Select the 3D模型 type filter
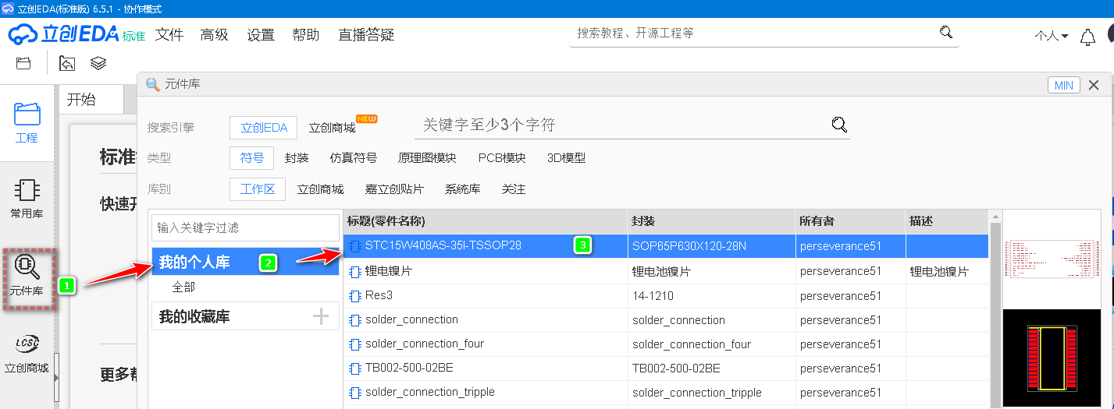 (x=566, y=158)
